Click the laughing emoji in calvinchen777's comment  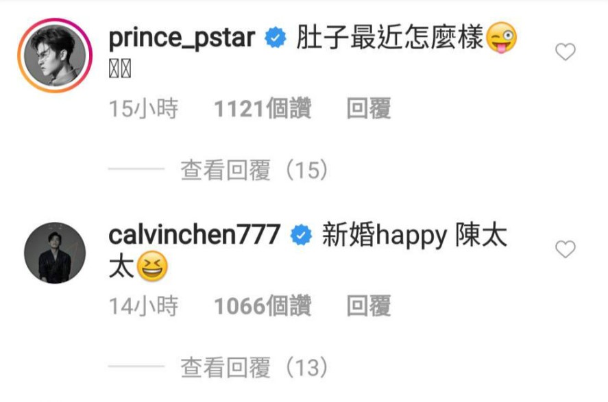point(152,266)
